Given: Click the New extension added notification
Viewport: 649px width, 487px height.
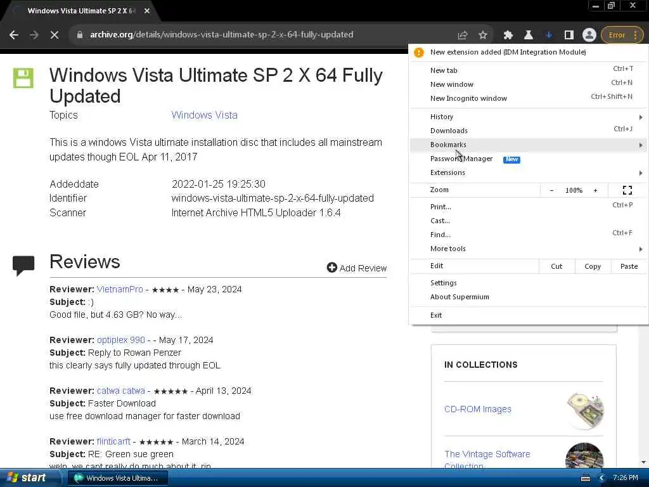Looking at the screenshot, I should coord(529,53).
